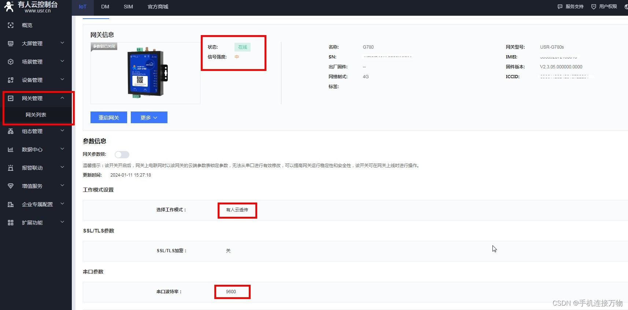Image resolution: width=628 pixels, height=310 pixels.
Task: Expand the 大屏管理 menu chevron
Action: point(62,43)
